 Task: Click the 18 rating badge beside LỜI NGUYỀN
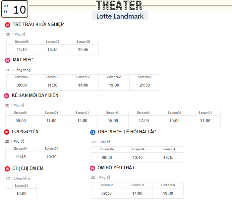(x=7, y=132)
